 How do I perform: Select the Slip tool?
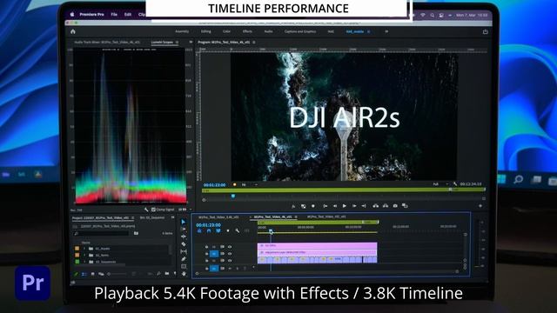[x=184, y=251]
